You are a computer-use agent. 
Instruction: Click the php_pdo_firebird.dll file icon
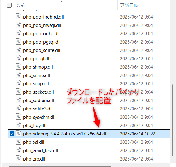point(18,17)
